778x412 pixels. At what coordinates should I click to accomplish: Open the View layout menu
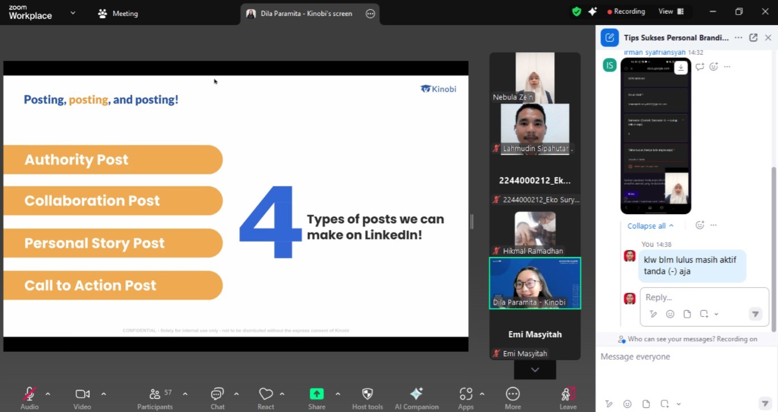(671, 11)
